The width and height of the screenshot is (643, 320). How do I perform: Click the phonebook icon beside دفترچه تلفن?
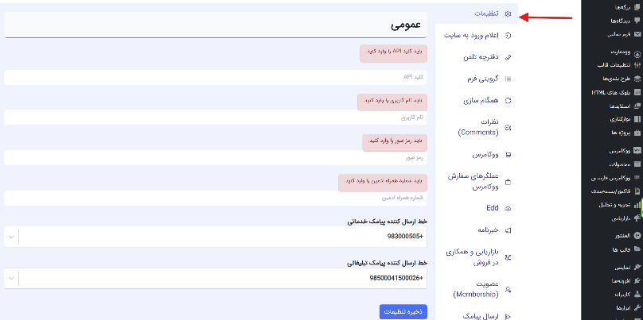(509, 57)
